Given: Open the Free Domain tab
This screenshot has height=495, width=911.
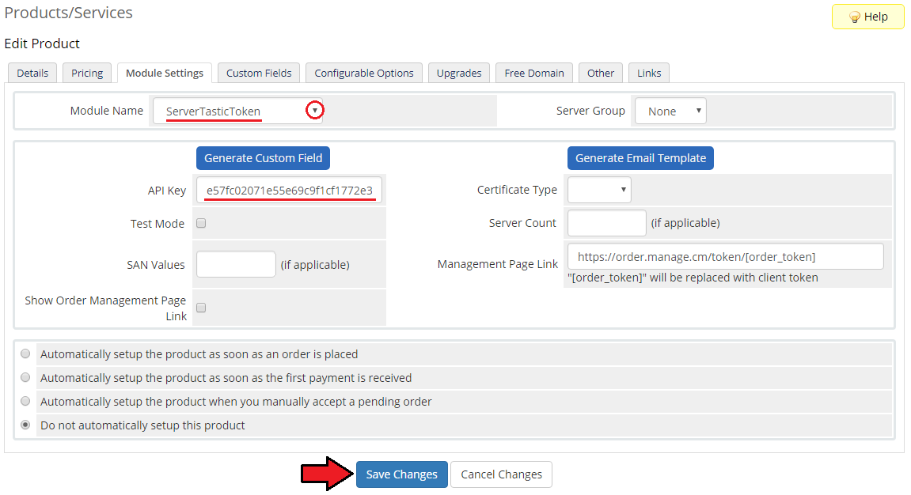Looking at the screenshot, I should [534, 73].
